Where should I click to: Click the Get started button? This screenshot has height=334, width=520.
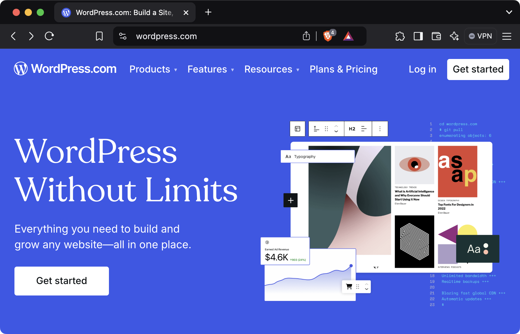coord(478,70)
